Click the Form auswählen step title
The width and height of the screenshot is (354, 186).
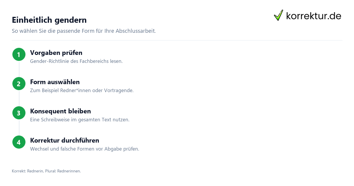click(55, 82)
